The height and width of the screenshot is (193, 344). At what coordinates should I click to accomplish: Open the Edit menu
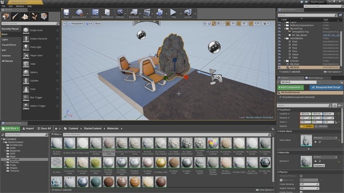11,6
